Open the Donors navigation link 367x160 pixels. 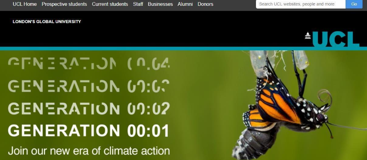pyautogui.click(x=205, y=4)
